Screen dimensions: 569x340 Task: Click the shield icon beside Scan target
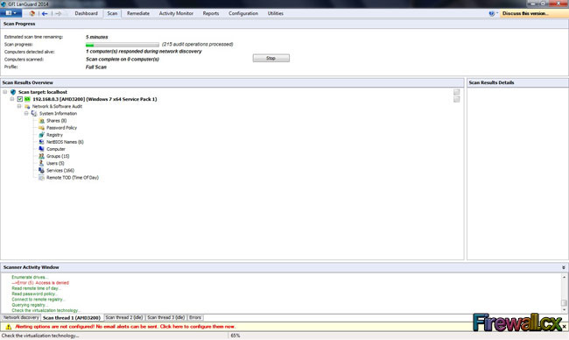pyautogui.click(x=13, y=92)
